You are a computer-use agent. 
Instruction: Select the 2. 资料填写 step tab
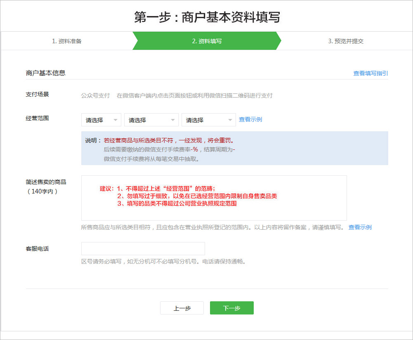click(x=207, y=41)
